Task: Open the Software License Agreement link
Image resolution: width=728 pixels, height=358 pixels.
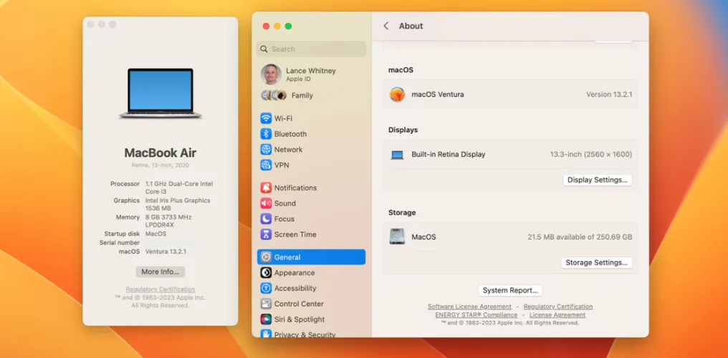Action: pos(469,306)
